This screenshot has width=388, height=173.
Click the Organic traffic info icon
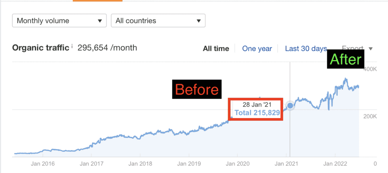72,47
